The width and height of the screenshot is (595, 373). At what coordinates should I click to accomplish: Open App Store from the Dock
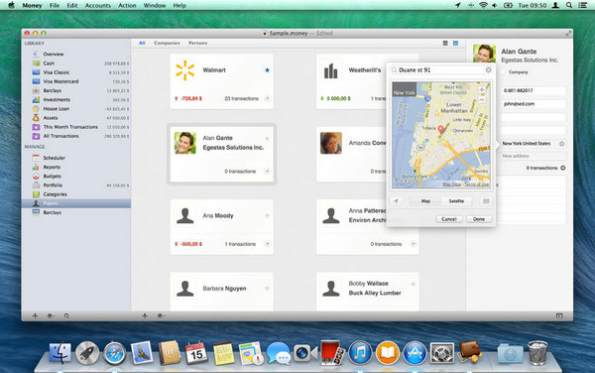[x=415, y=353]
